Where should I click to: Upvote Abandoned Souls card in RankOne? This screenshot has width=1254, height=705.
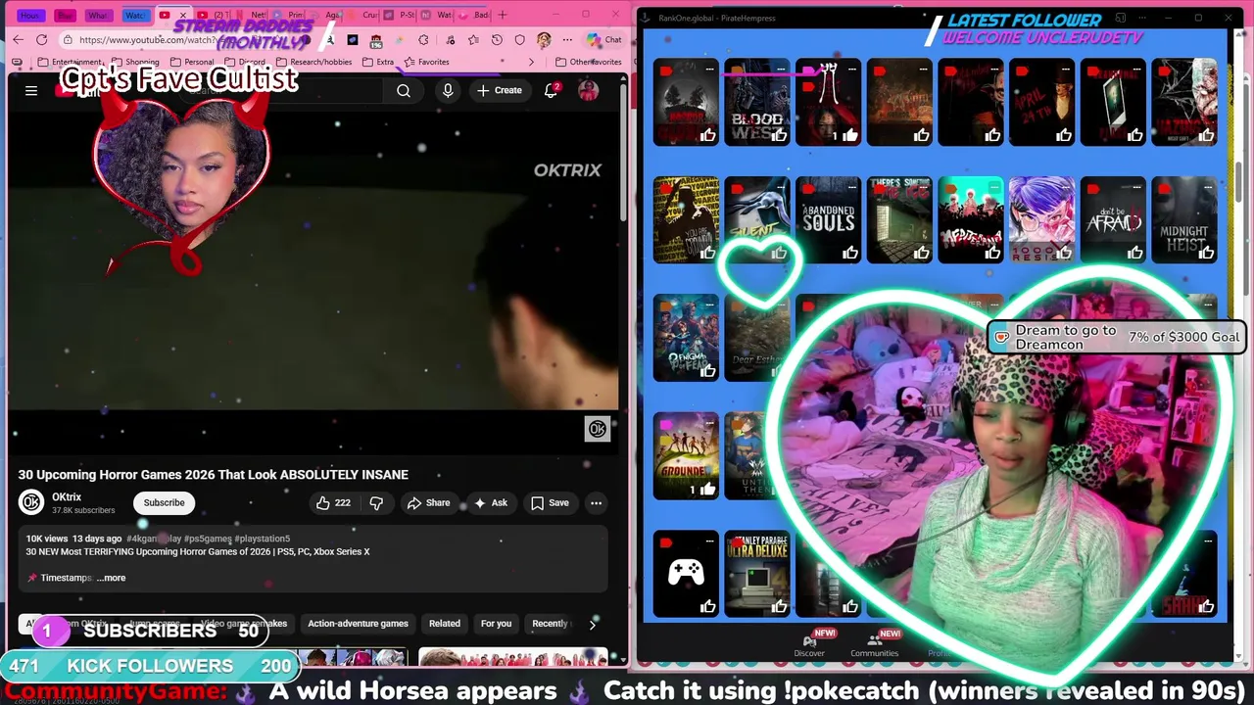[850, 254]
